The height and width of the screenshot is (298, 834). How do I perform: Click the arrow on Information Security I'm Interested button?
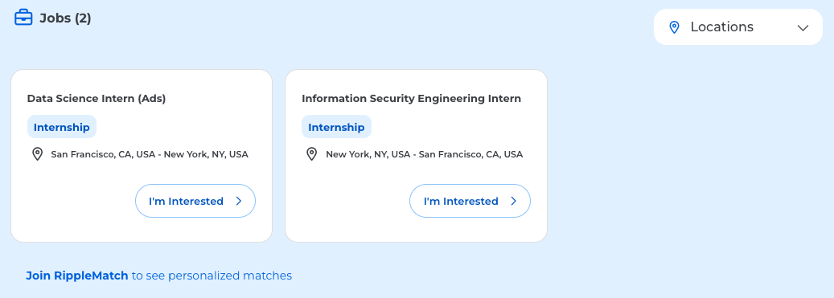[x=513, y=202]
